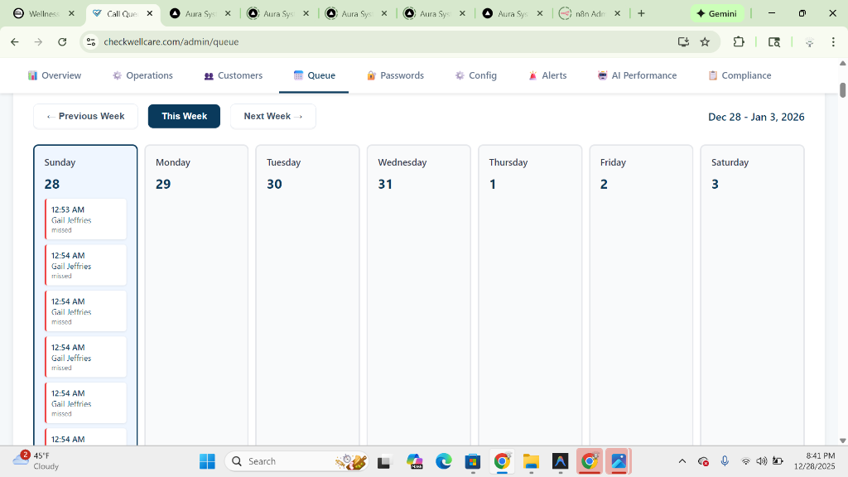The image size is (848, 477).
Task: Go to Previous Week
Action: pos(85,116)
